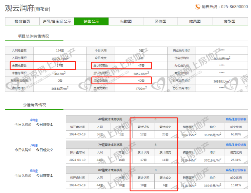Image resolution: width=251 pixels, height=193 pixels.
Task: Open the 区位图 tab
Action: point(160,21)
